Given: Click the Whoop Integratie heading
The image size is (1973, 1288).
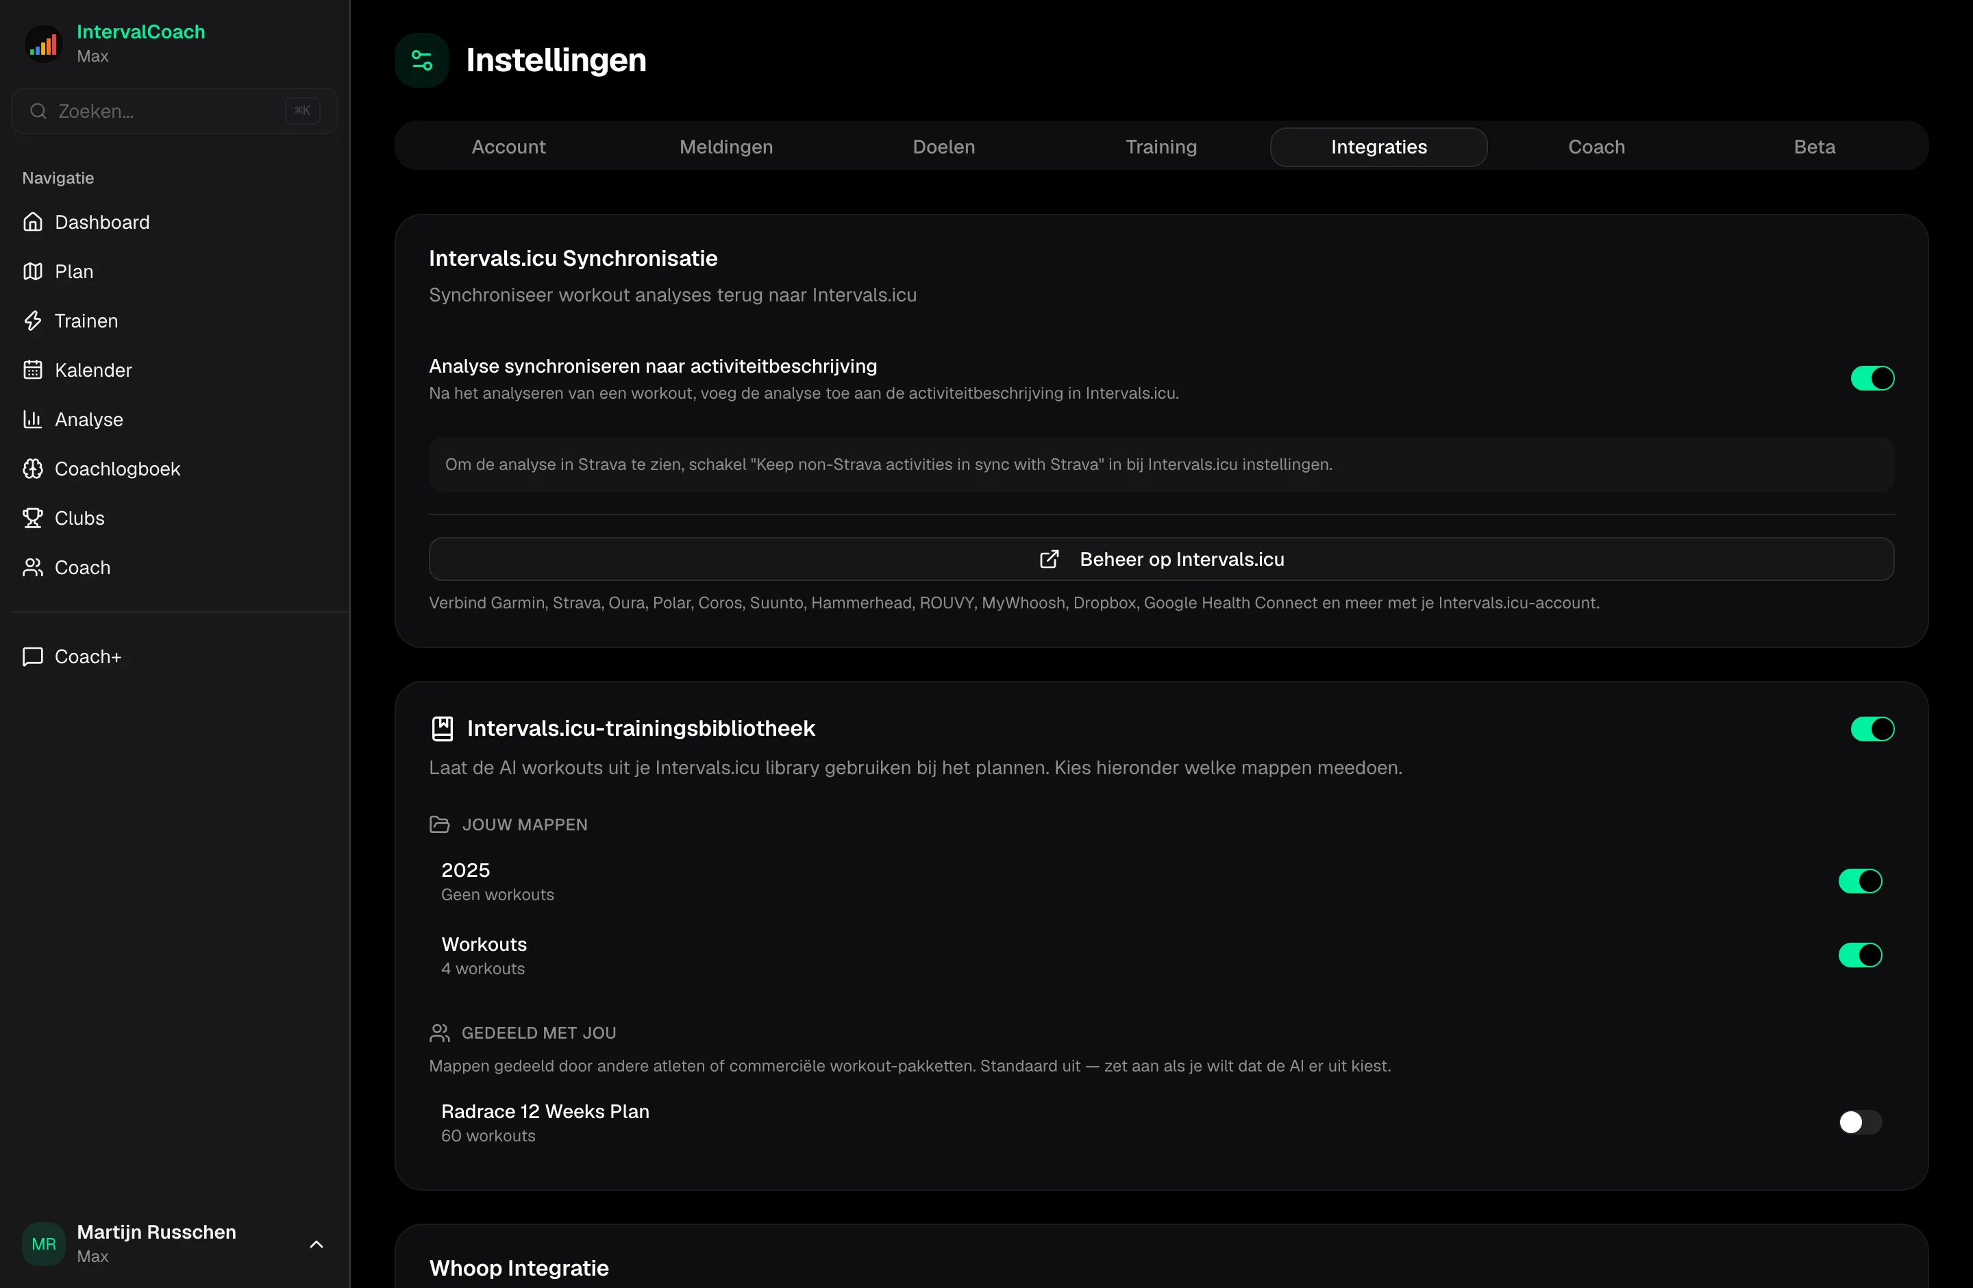Looking at the screenshot, I should click(x=519, y=1268).
